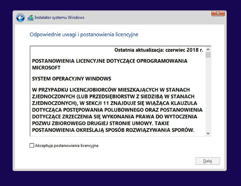Click the Dalej button
241x186 pixels.
(x=208, y=161)
